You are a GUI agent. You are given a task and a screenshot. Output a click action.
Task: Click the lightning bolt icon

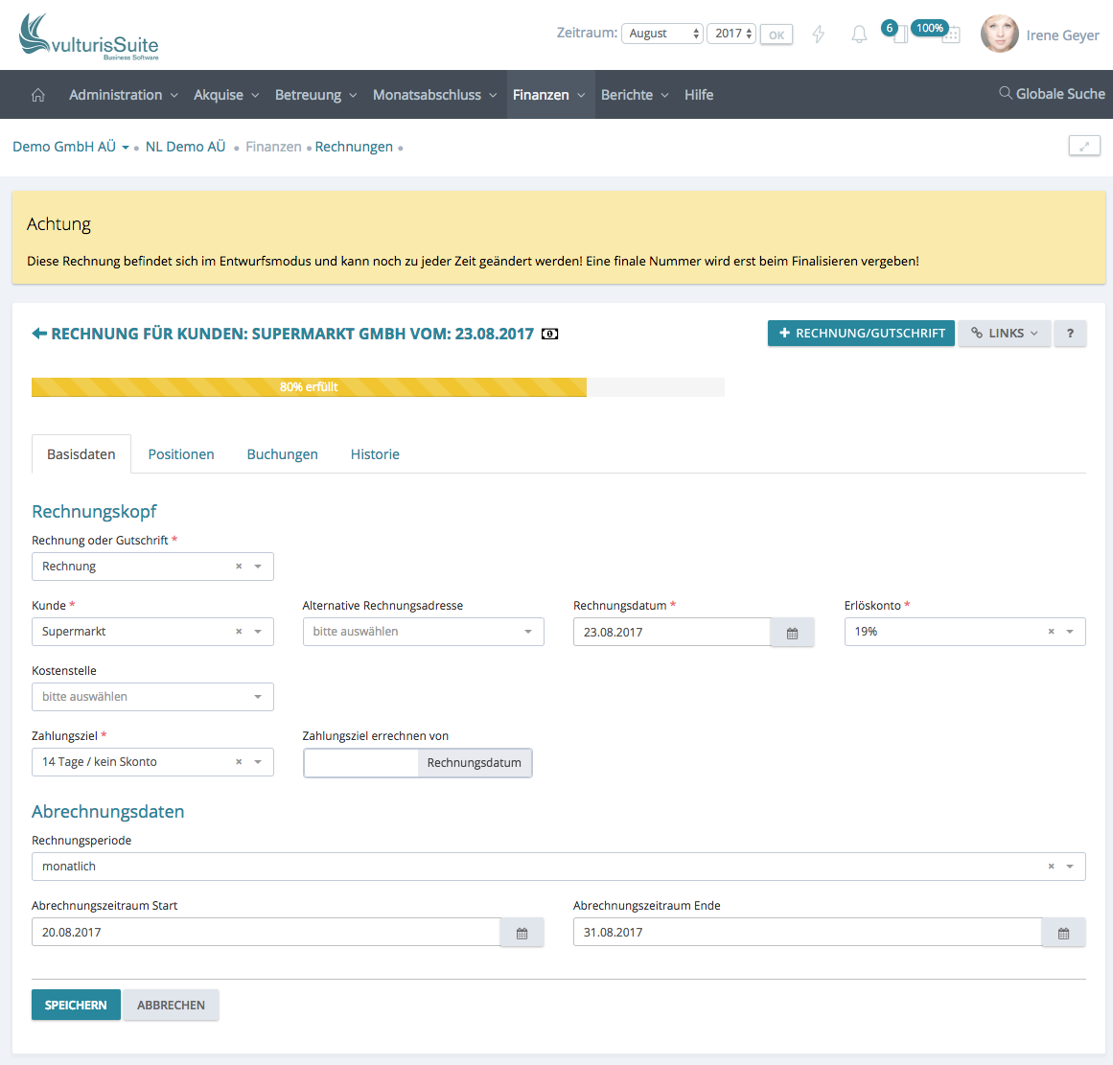pos(819,35)
